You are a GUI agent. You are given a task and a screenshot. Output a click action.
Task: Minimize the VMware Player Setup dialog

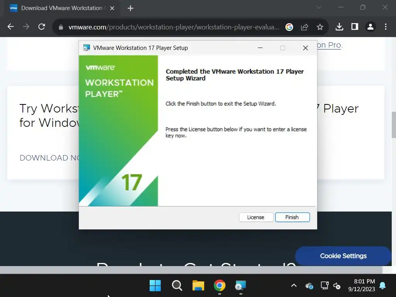point(260,48)
